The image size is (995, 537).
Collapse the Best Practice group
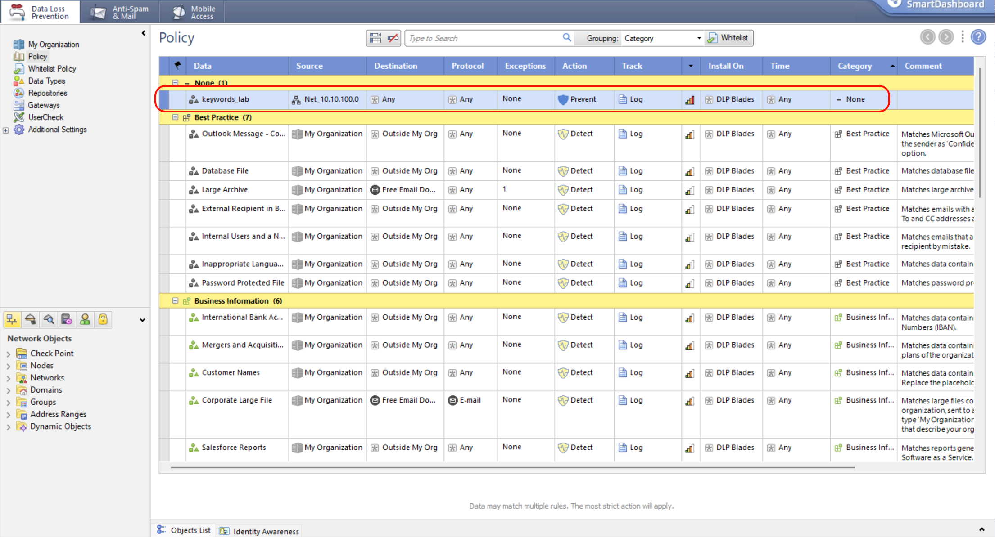[175, 117]
